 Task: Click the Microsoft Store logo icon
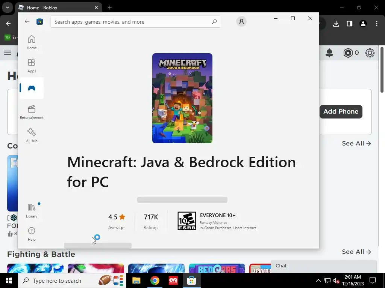tap(39, 21)
